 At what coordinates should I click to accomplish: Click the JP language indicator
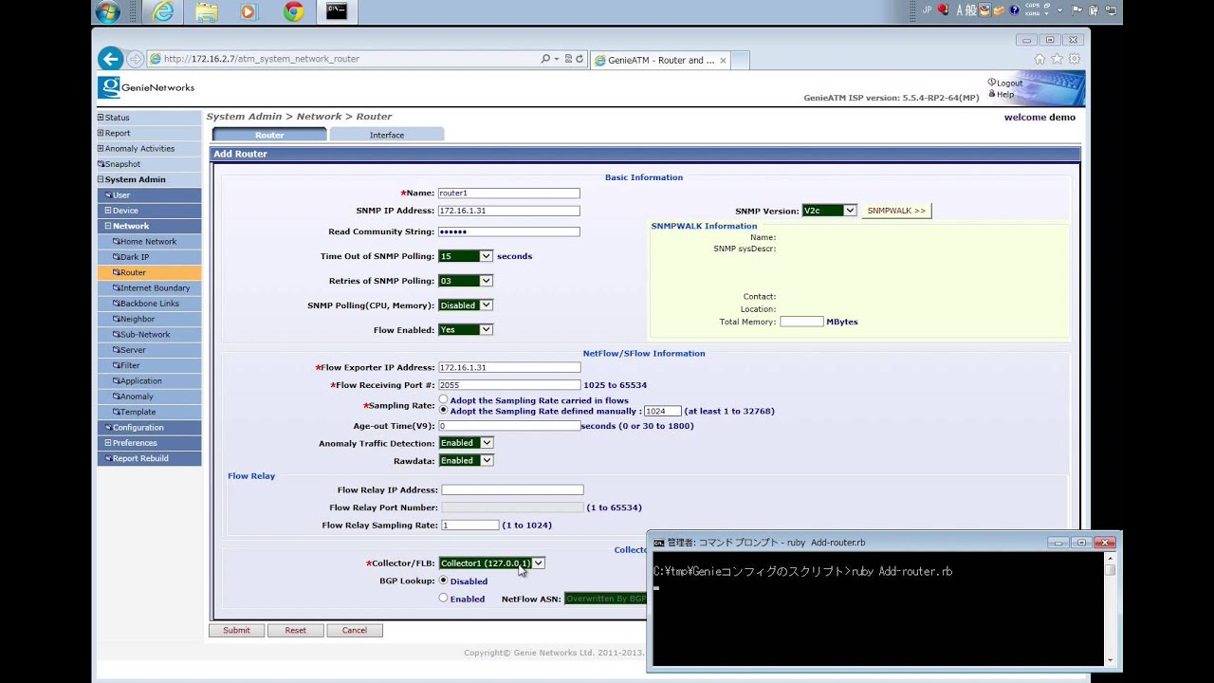point(927,10)
